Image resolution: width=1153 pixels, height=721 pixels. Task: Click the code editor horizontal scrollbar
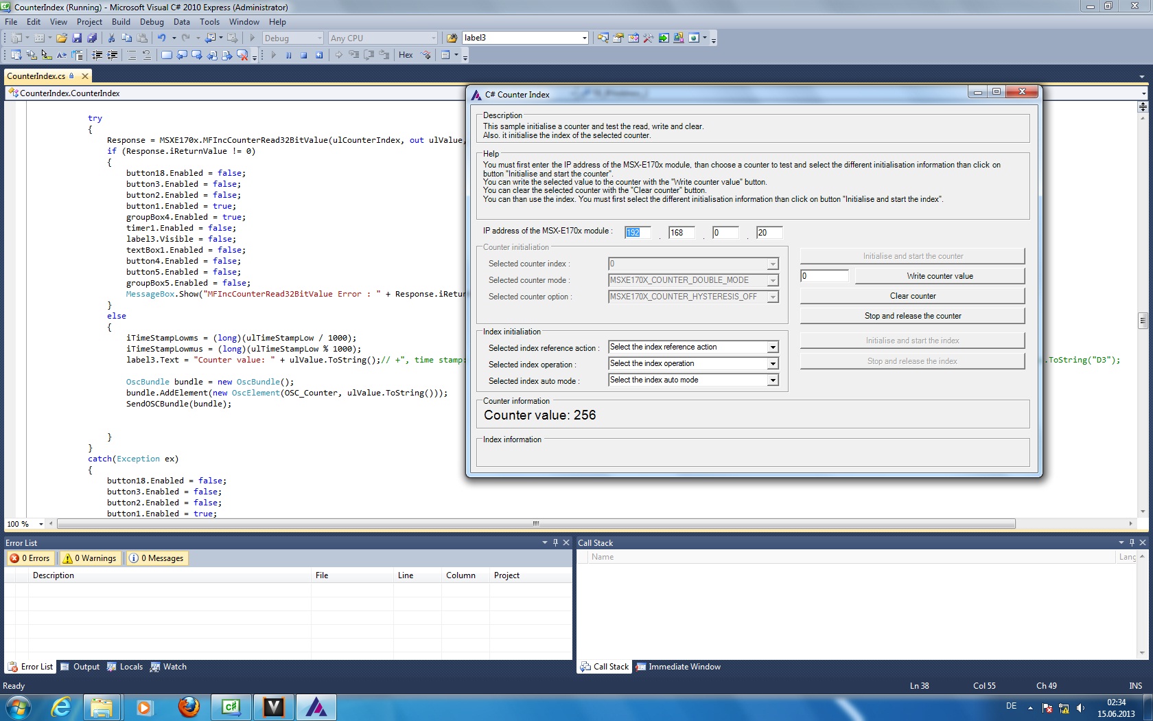click(x=535, y=524)
